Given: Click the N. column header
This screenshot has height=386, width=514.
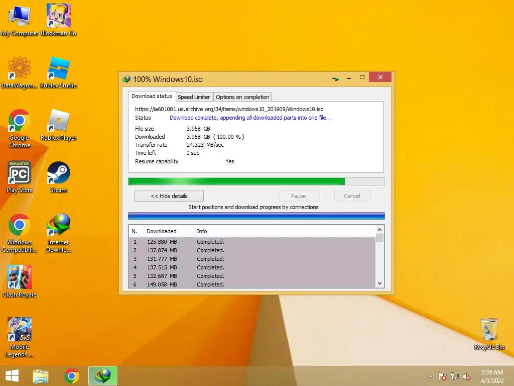Looking at the screenshot, I should point(136,231).
